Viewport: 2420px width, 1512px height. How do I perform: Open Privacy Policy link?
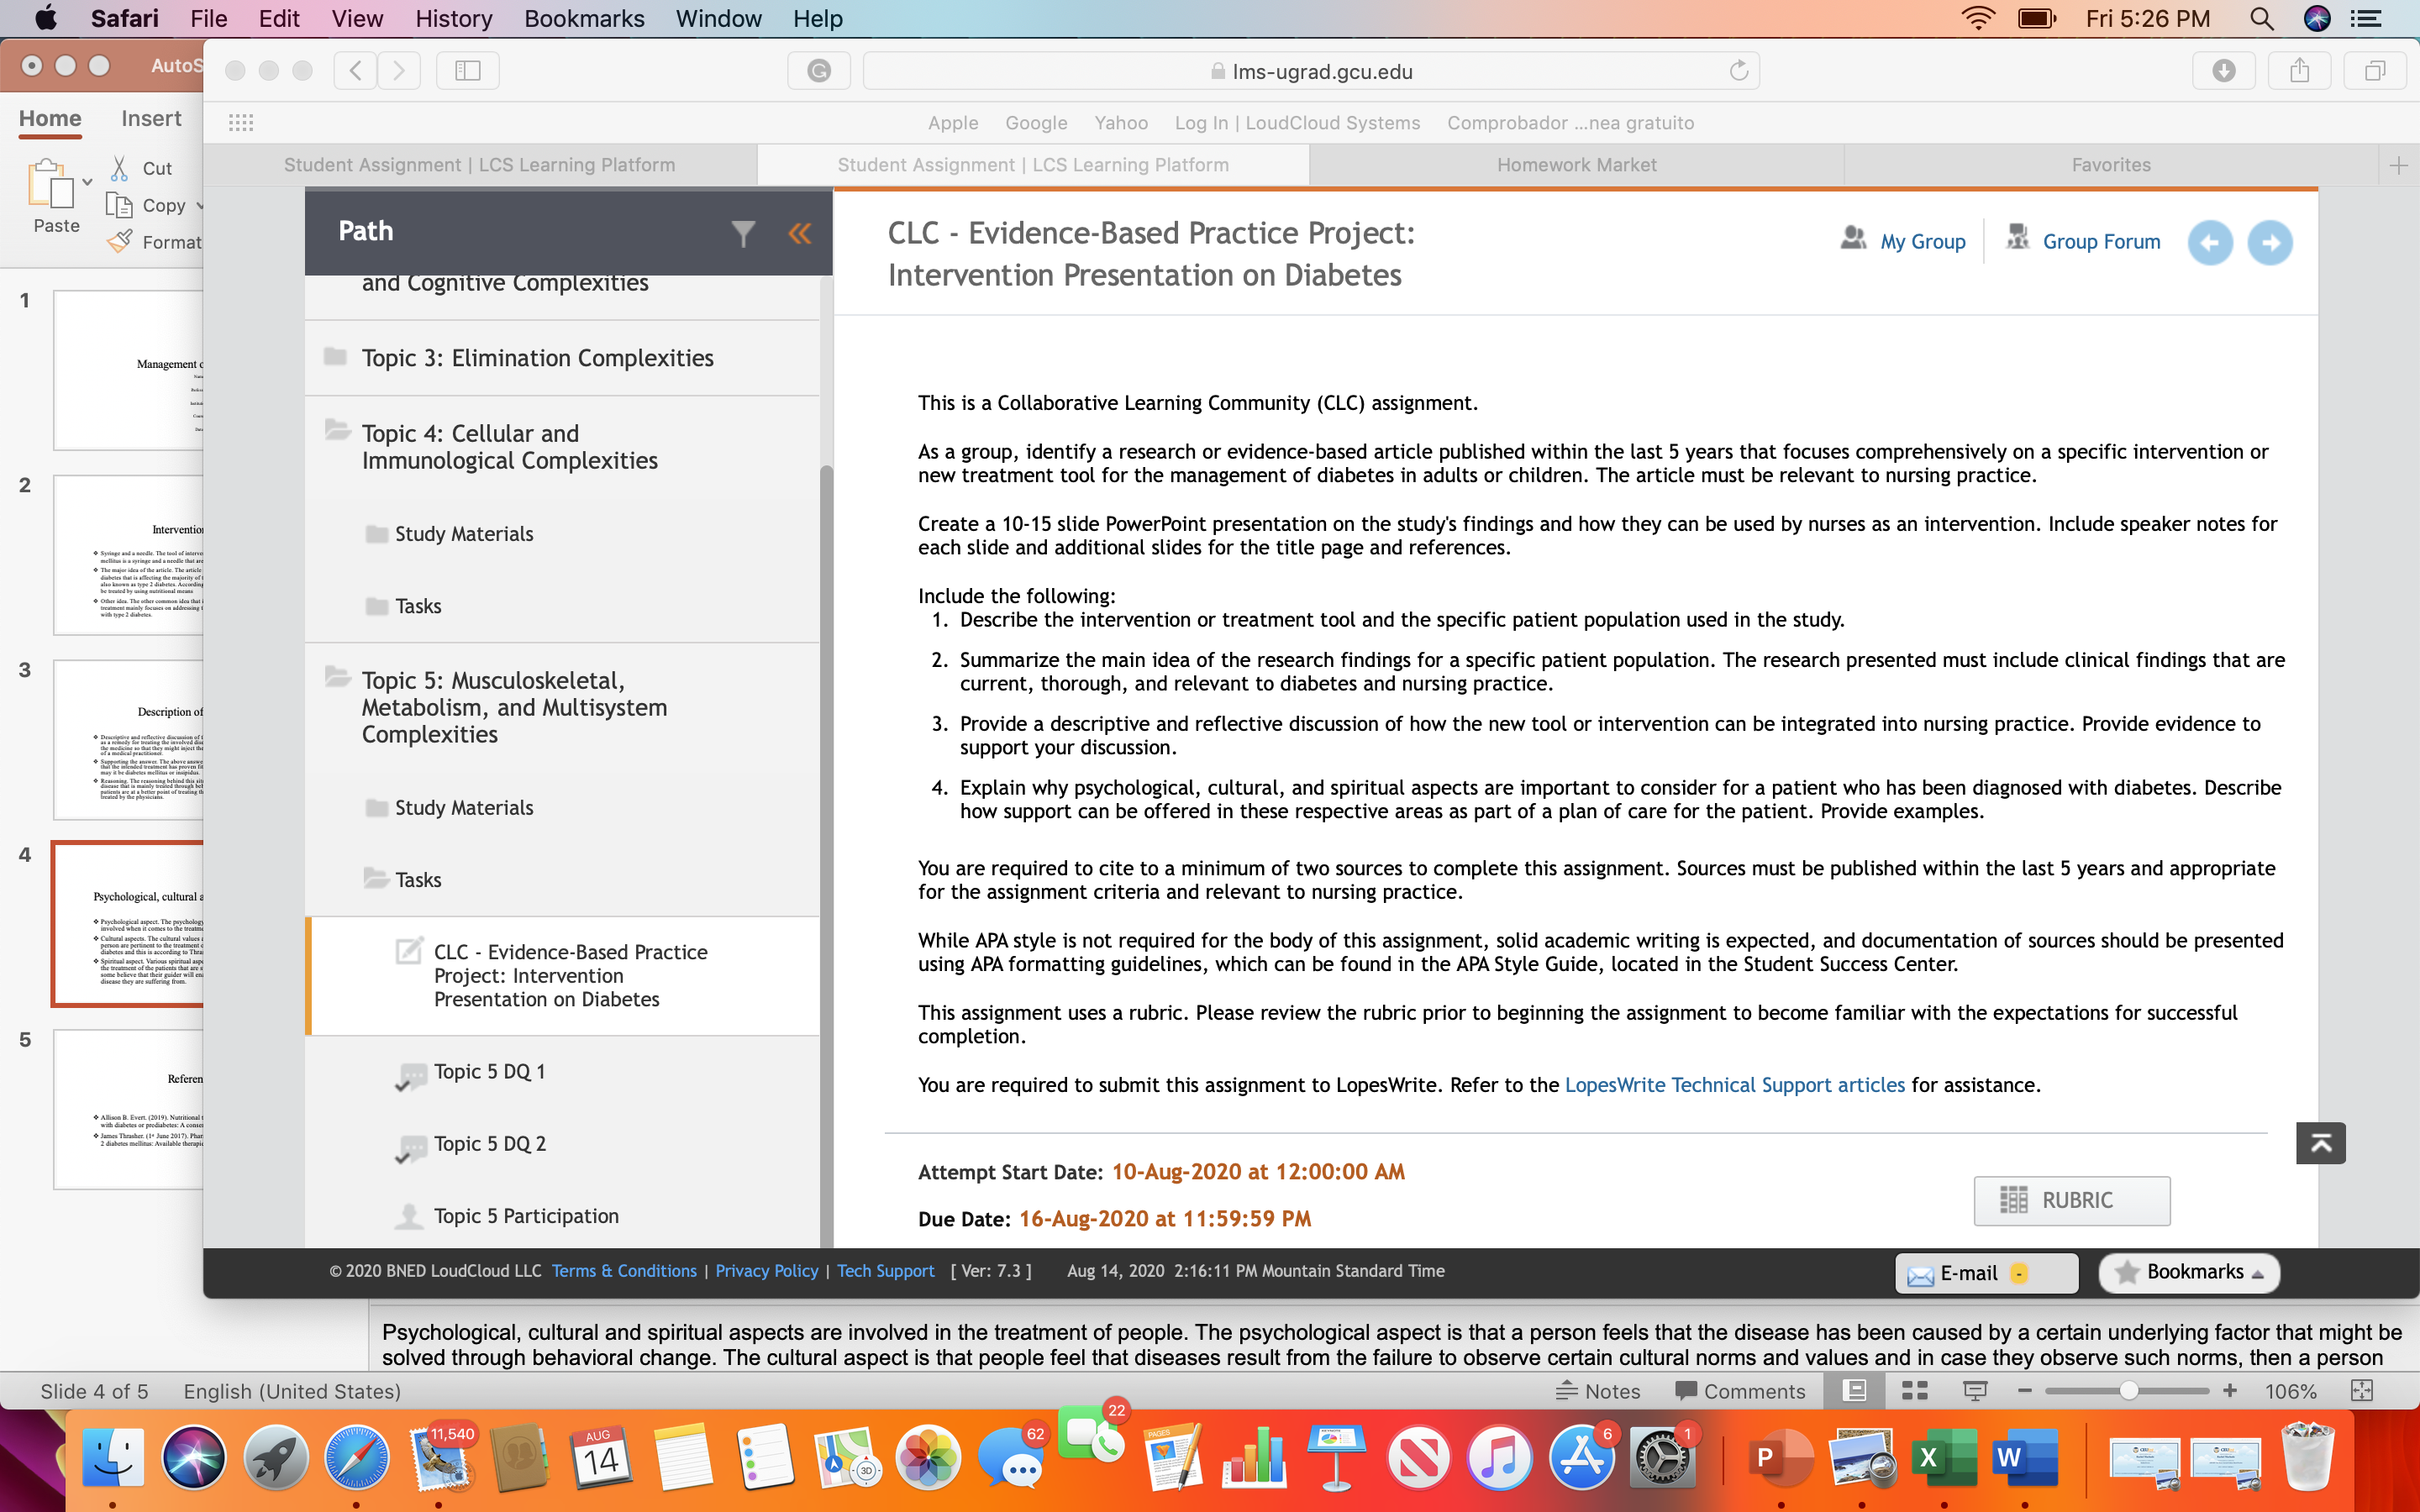pyautogui.click(x=766, y=1271)
